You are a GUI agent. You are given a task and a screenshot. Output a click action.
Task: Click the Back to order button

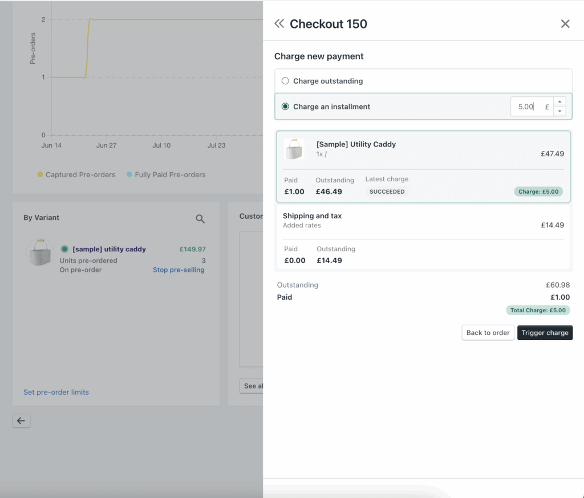pos(488,333)
